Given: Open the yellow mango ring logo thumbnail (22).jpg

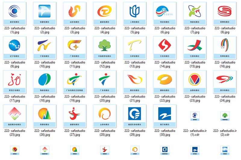Looking at the screenshot, I should pyautogui.click(x=165, y=82).
